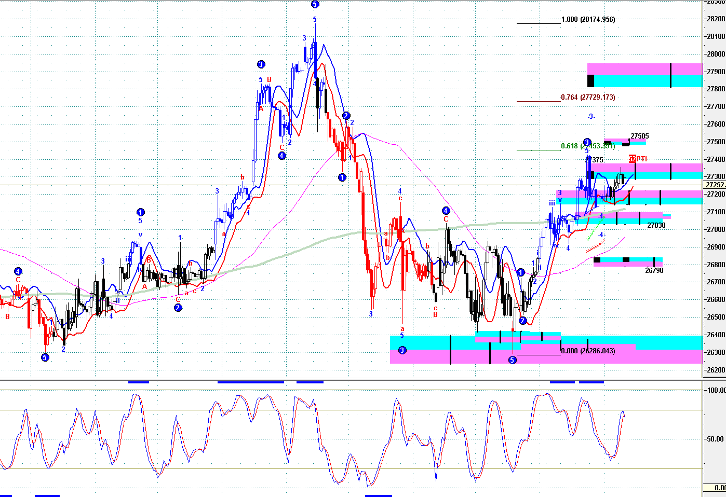Click the Fibonacci label "1.000 (28174.956)"
This screenshot has width=726, height=497.
tap(588, 20)
